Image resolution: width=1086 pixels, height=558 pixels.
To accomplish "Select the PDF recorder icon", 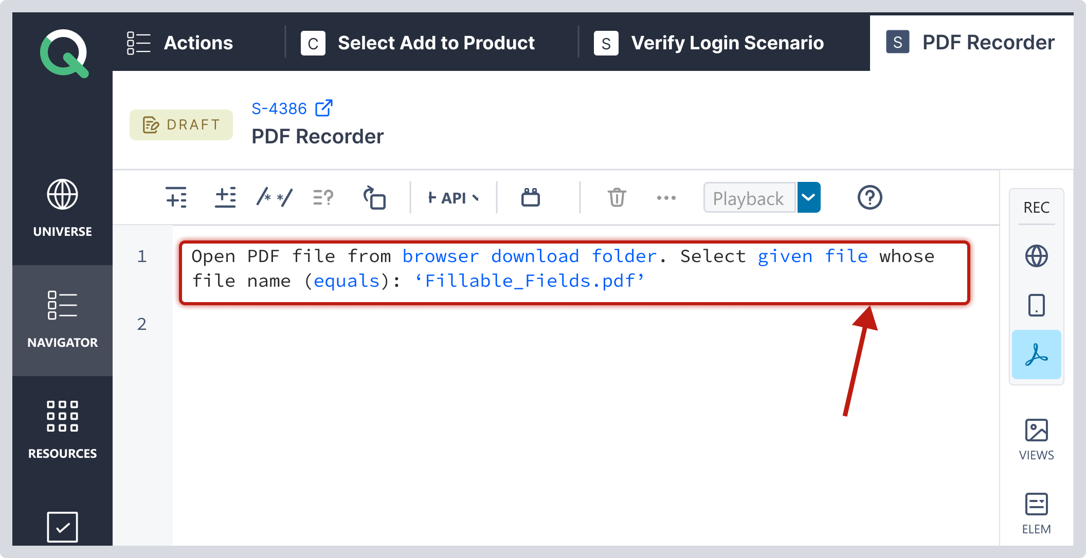I will [x=1037, y=355].
